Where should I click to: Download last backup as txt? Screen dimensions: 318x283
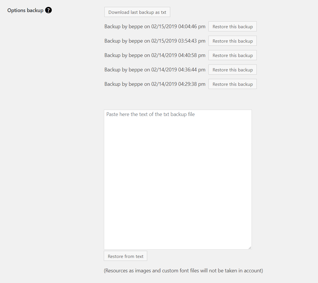(x=137, y=12)
